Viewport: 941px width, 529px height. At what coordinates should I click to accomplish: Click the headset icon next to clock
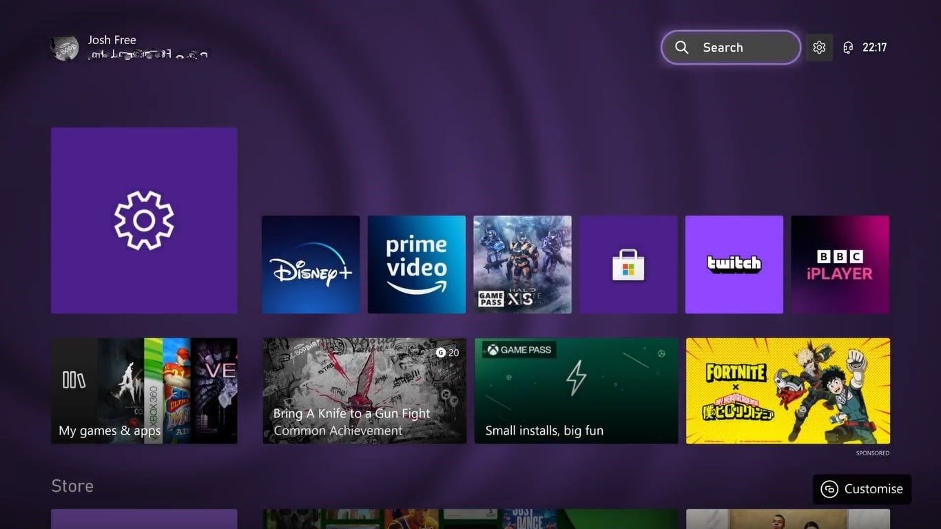848,48
